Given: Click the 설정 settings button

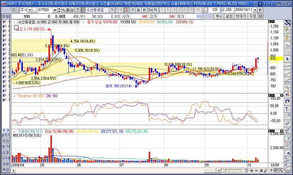Looking at the screenshot, I should [x=229, y=16].
